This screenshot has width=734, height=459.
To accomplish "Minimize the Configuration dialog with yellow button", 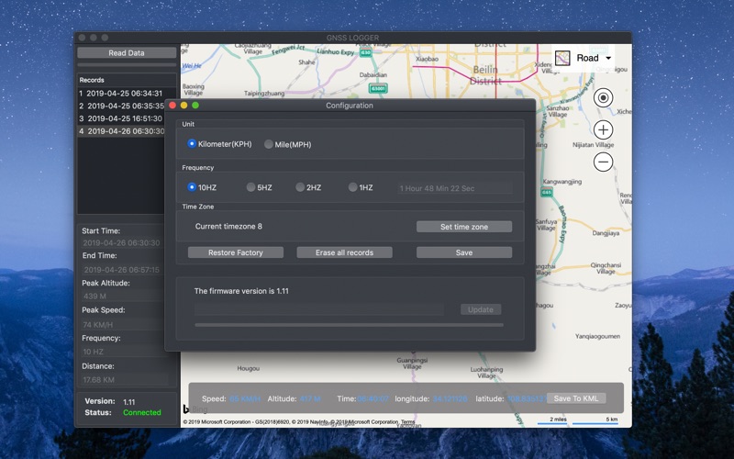I will point(184,106).
